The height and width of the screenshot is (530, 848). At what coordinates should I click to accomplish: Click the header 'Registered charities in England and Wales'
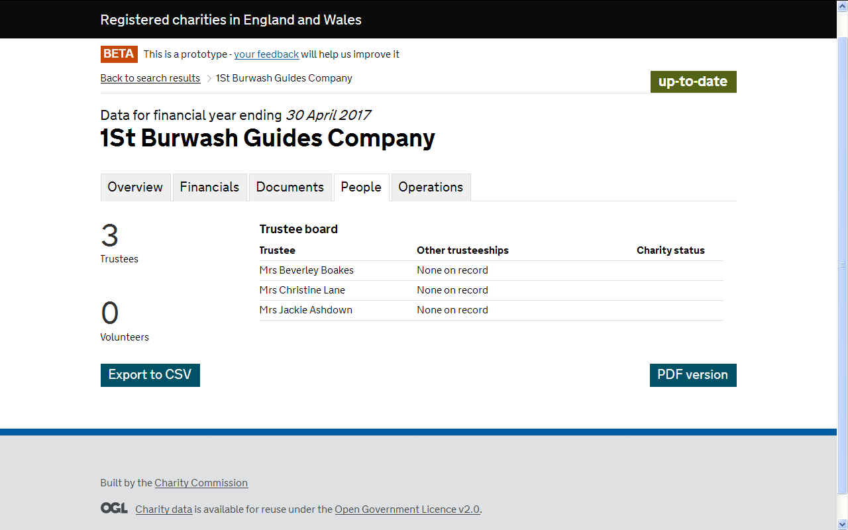pyautogui.click(x=231, y=20)
